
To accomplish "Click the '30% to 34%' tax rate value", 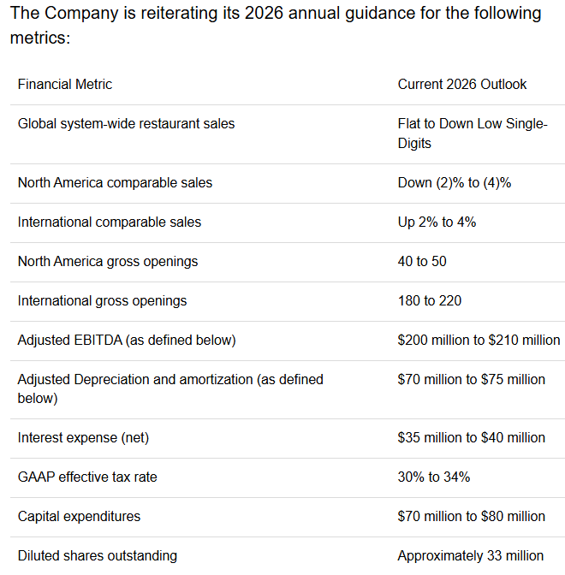I will (x=434, y=477).
